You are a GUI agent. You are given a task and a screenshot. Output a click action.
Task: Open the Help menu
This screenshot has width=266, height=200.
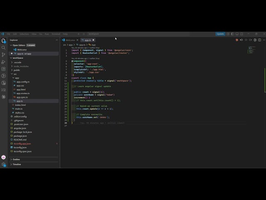tap(65, 34)
